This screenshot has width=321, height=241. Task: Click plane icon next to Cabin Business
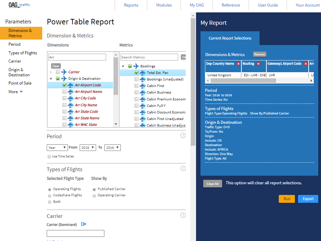(143, 92)
